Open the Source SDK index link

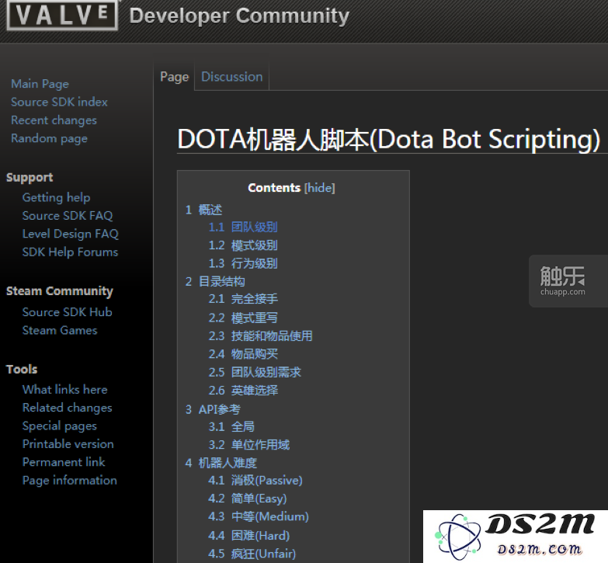pos(59,102)
